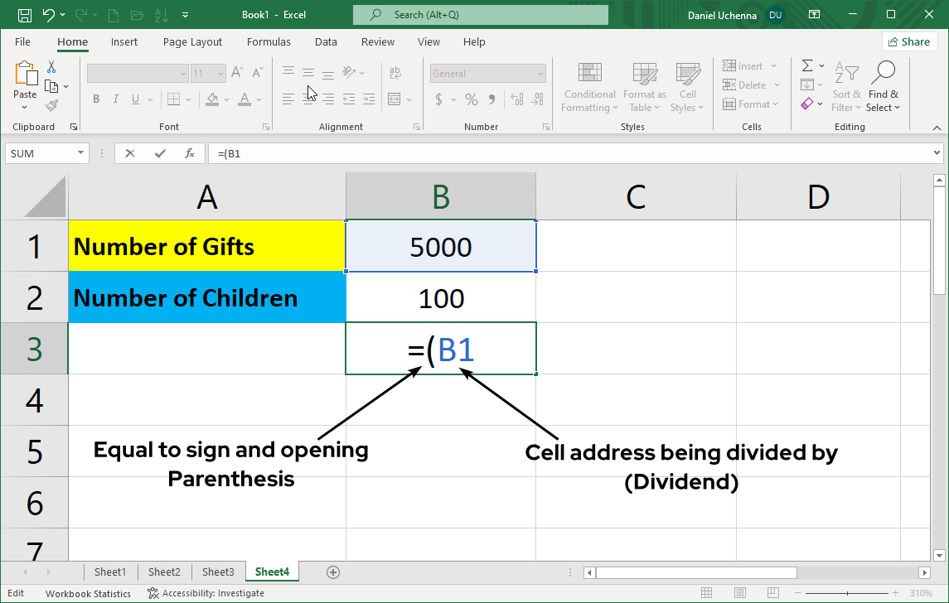
Task: Click the Bold formatting icon
Action: 95,99
